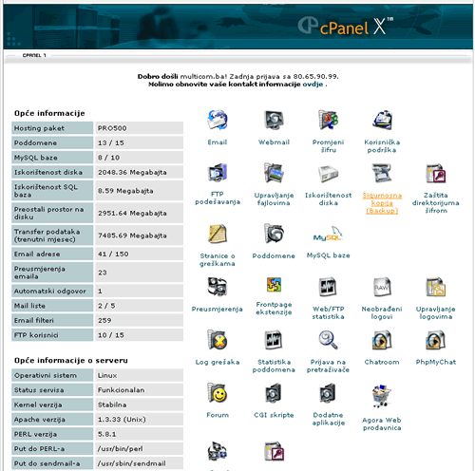This screenshot has height=471, width=475.
Task: Click the cPanel X logo banner
Action: tap(345, 27)
